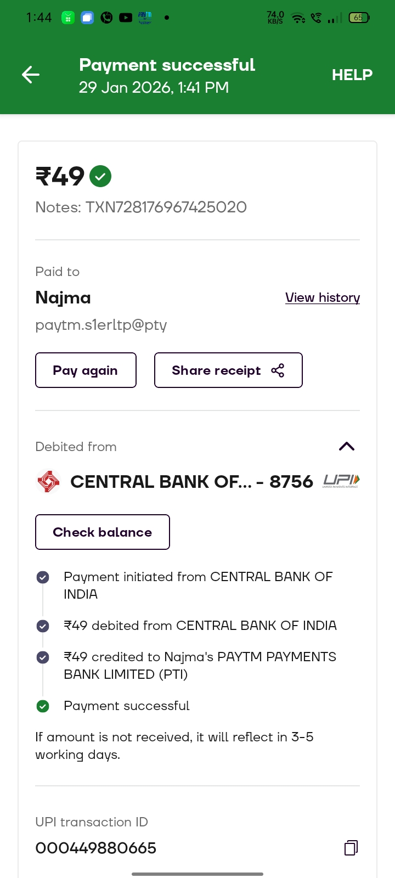Viewport: 395px width, 878px height.
Task: Tap the bottom home gesture bar
Action: tap(198, 874)
